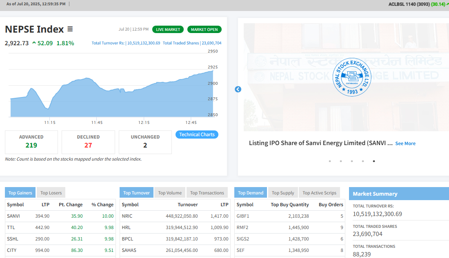Image resolution: width=449 pixels, height=258 pixels.
Task: Switch to the Top Volume tab
Action: point(170,193)
